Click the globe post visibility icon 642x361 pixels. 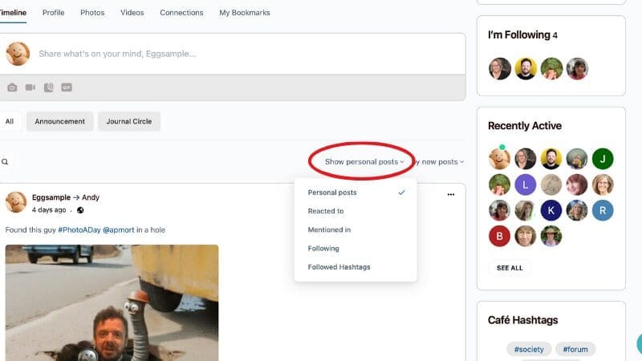pyautogui.click(x=80, y=210)
